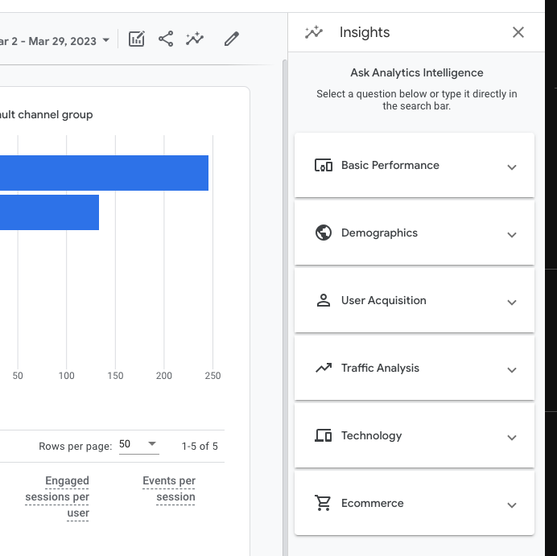Click the '1-5 of 5' pagination text
Image resolution: width=557 pixels, height=556 pixels.
point(200,447)
